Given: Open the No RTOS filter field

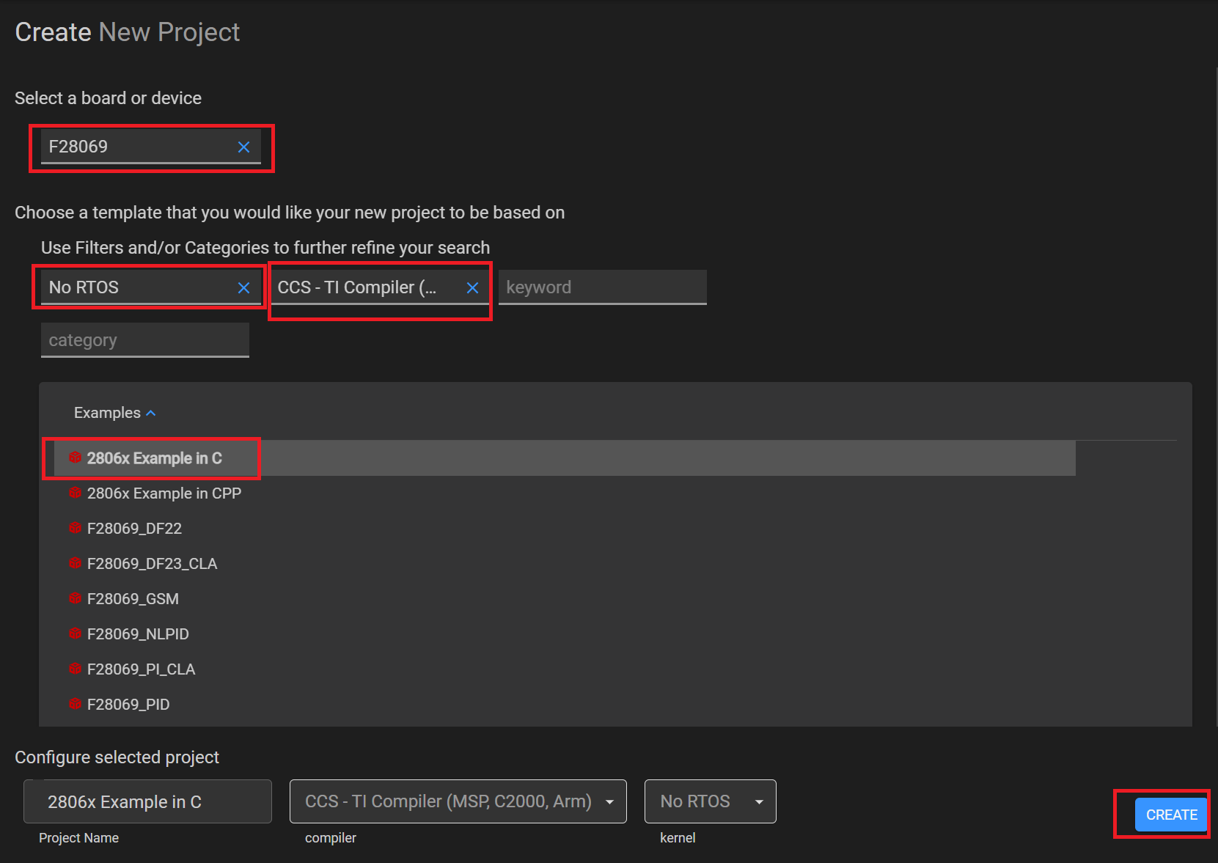Looking at the screenshot, I should pyautogui.click(x=150, y=287).
